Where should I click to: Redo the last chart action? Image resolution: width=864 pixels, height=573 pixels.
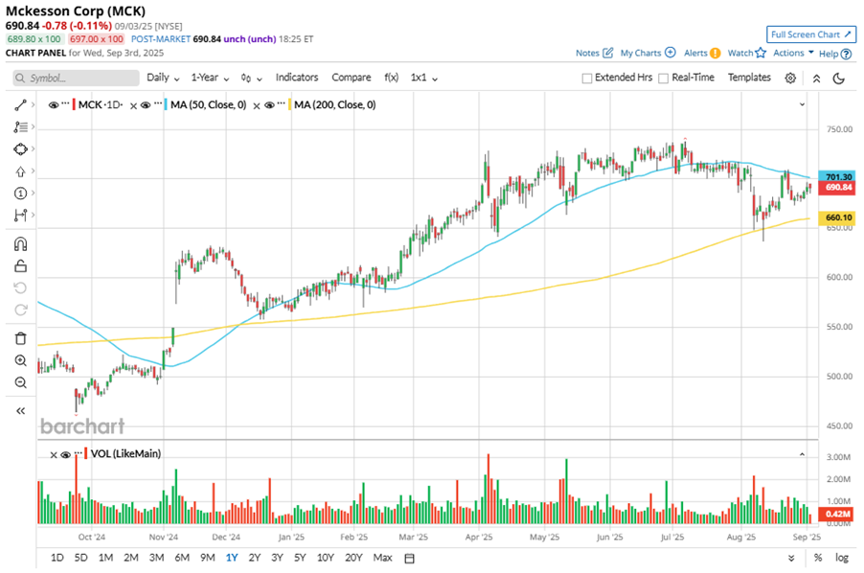[x=20, y=309]
